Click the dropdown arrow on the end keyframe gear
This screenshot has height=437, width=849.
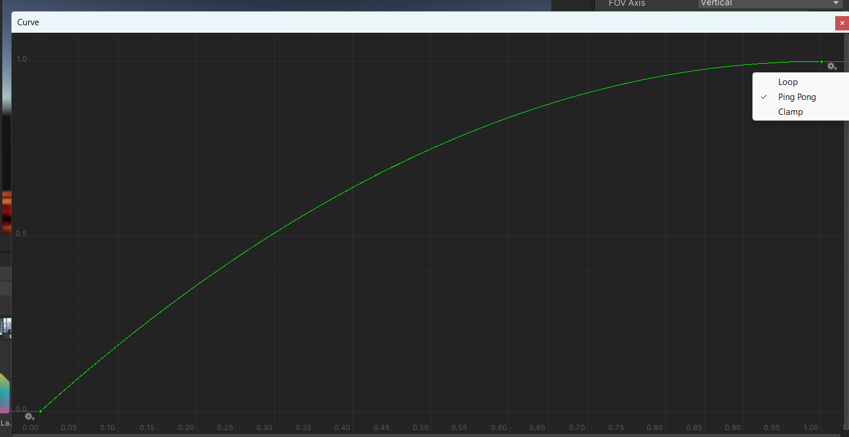tap(837, 69)
